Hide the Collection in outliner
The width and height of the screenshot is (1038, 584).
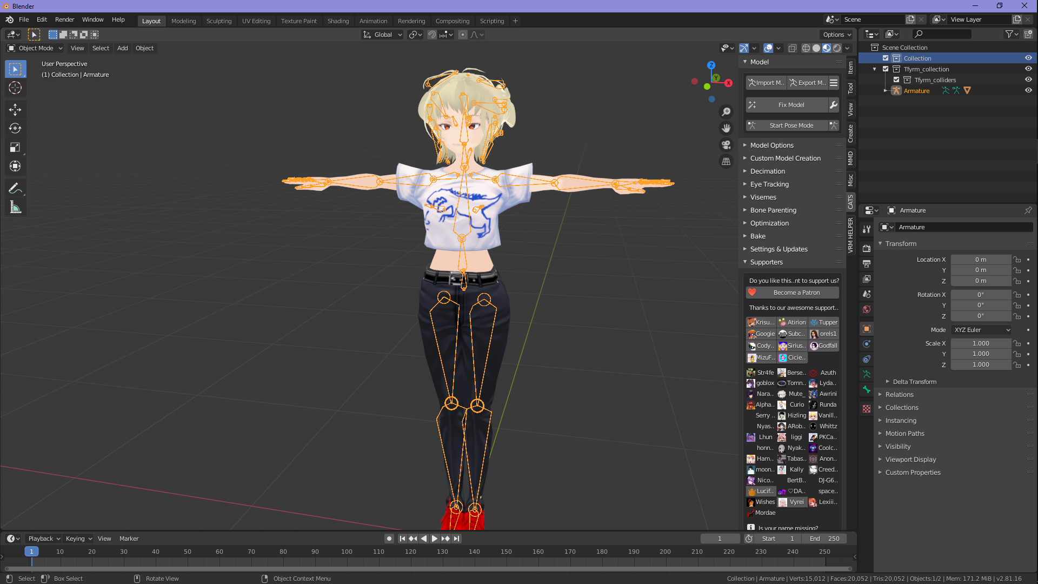tap(1028, 58)
